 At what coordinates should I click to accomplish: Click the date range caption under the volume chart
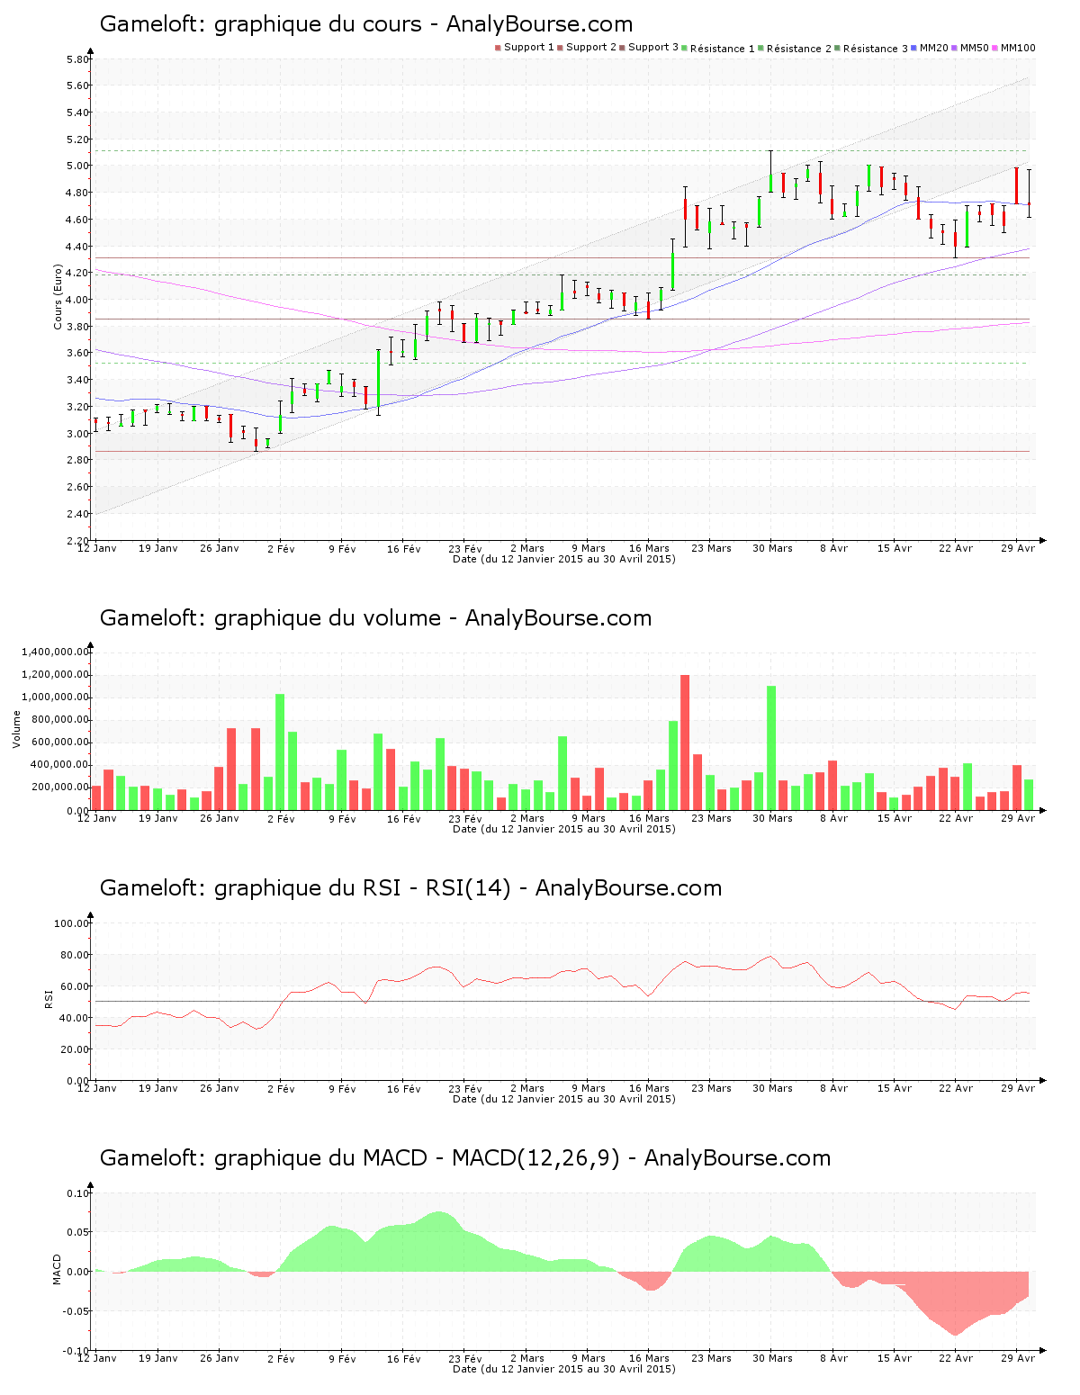[x=563, y=829]
